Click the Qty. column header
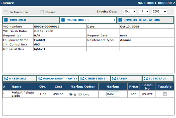Viewport: 176px width, 118px height. (x=43, y=87)
